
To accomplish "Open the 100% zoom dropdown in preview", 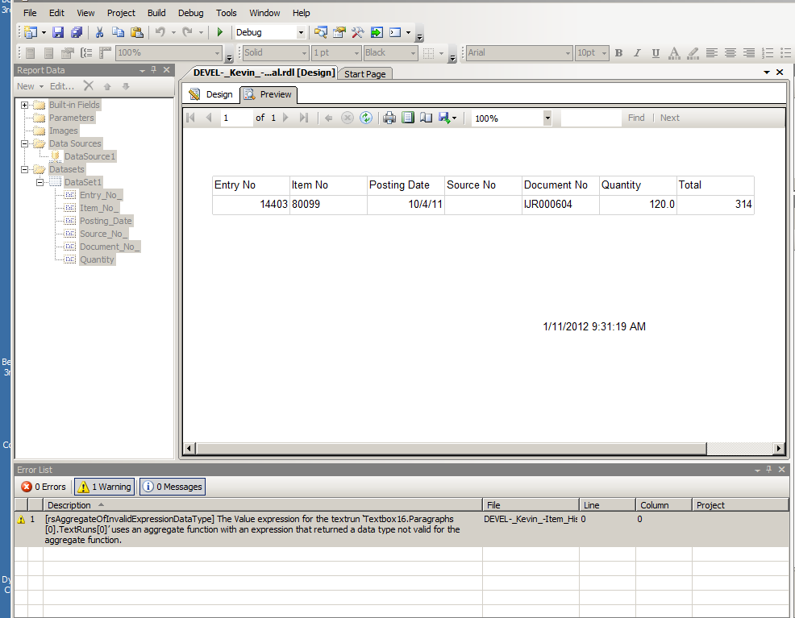I will pos(547,118).
